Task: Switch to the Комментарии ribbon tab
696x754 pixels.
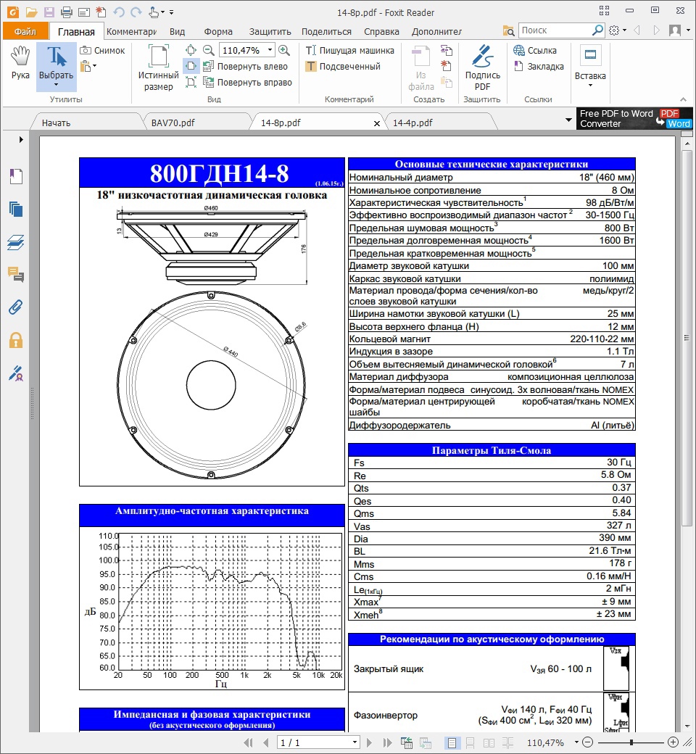Action: 131,31
